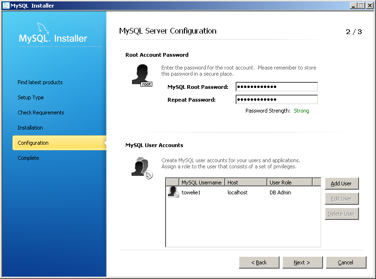Select the towelie1 username cell
Image resolution: width=376 pixels, height=279 pixels.
click(191, 192)
